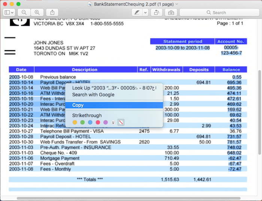The width and height of the screenshot is (262, 201).
Task: Open the document title dropdown chevron
Action: pyautogui.click(x=177, y=4)
